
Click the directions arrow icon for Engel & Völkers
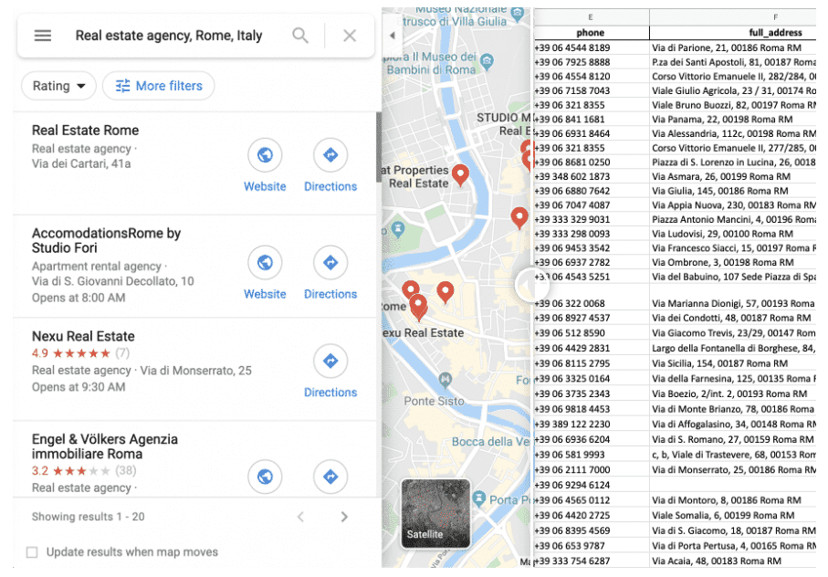pos(330,477)
